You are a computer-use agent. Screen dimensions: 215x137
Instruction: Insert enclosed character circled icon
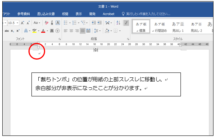tap(58, 31)
